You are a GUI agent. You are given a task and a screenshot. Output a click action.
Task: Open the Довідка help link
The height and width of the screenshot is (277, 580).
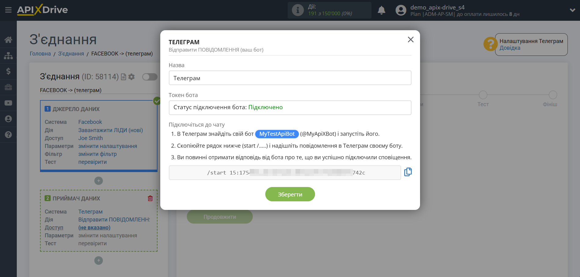[x=510, y=48]
